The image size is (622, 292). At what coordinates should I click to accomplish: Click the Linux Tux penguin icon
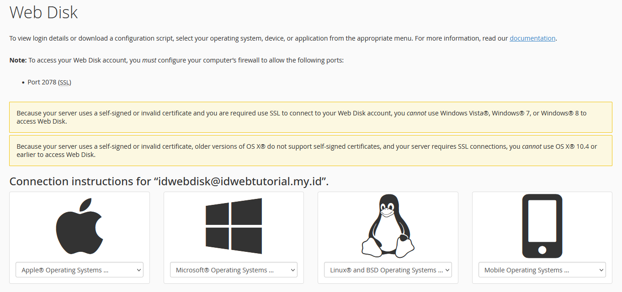(x=388, y=226)
